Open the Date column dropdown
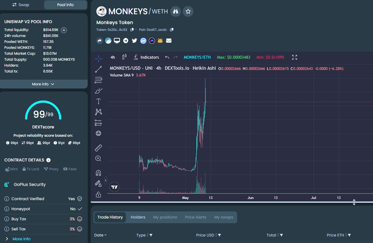The height and width of the screenshot is (243, 373). [100, 235]
